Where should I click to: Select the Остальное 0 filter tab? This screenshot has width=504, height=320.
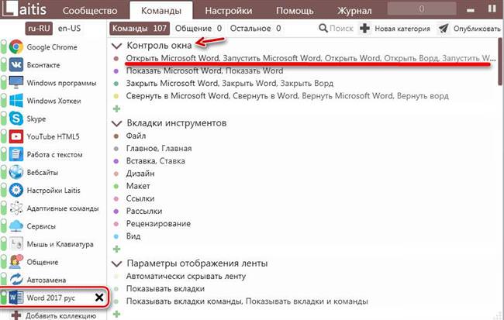coord(255,28)
